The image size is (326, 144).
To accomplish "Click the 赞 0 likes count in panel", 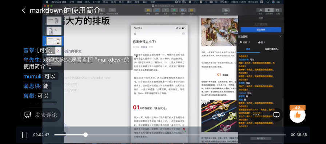I will coord(261,43).
